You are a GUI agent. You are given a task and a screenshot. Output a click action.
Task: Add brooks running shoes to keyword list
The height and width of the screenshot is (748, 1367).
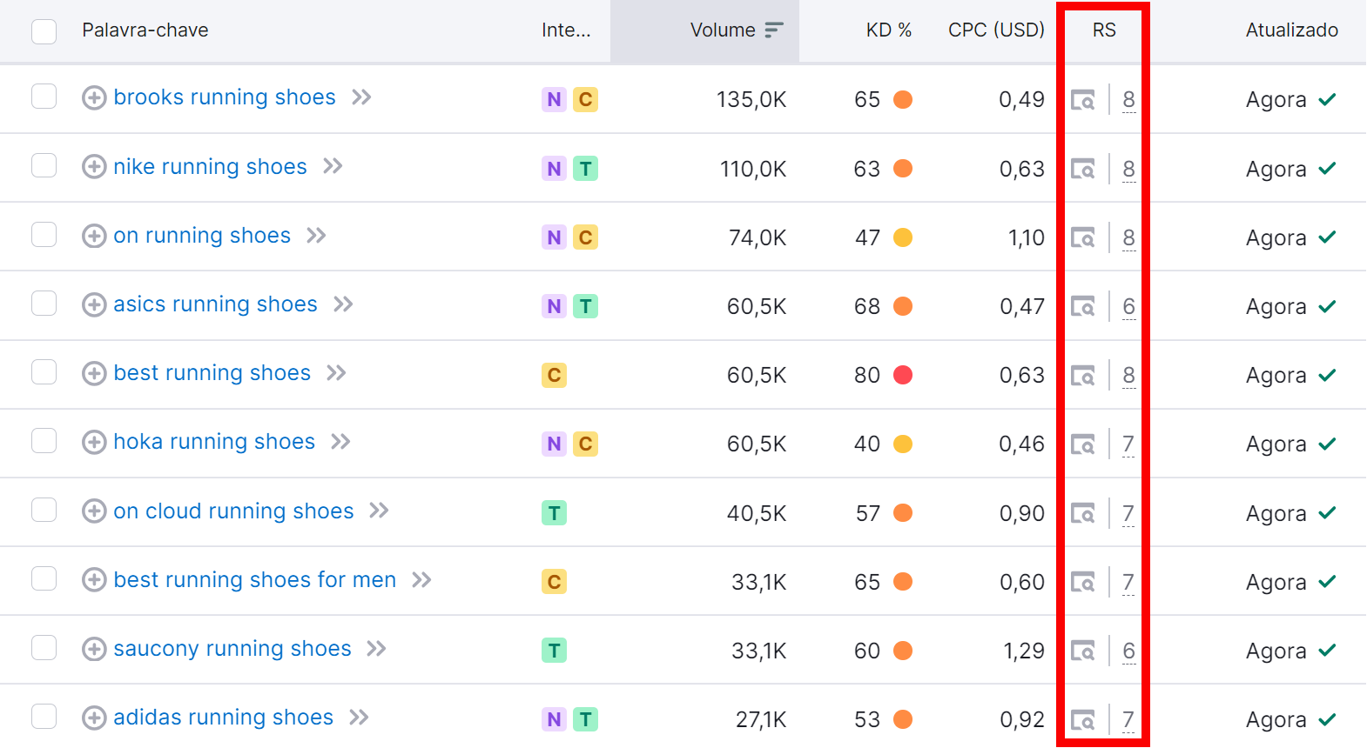click(94, 97)
